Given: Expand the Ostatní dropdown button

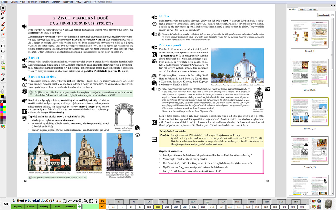Looking at the screenshot, I should click(70, 207).
